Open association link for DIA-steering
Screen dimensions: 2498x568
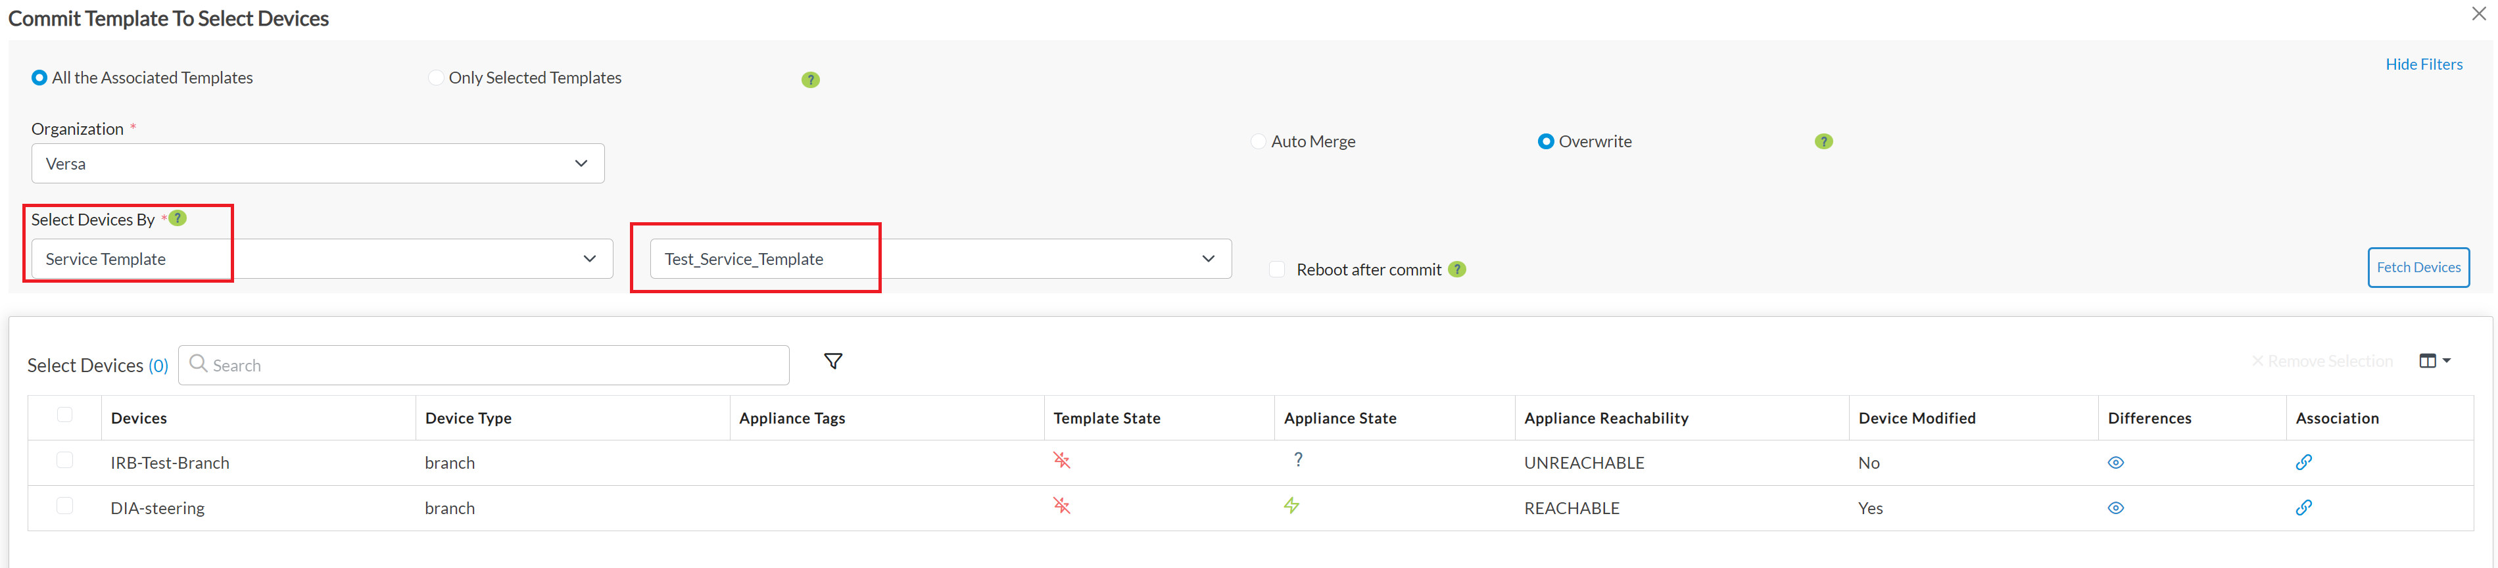click(x=2304, y=507)
